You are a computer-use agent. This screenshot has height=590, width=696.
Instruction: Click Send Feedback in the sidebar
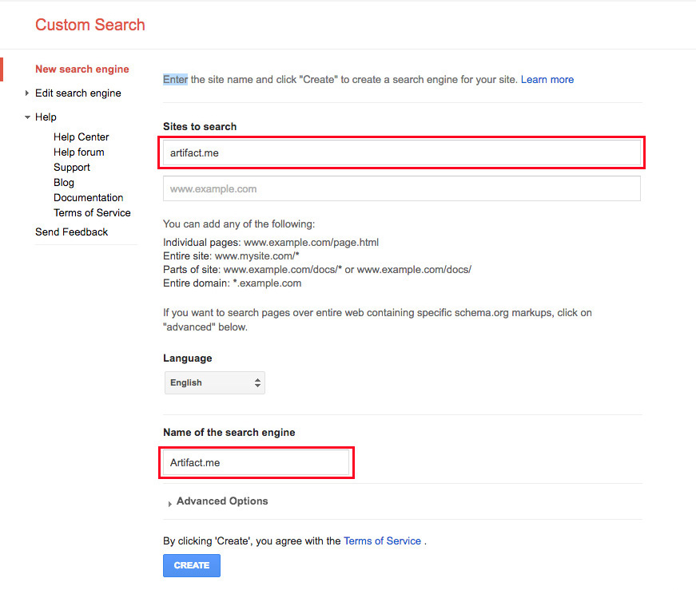[71, 232]
